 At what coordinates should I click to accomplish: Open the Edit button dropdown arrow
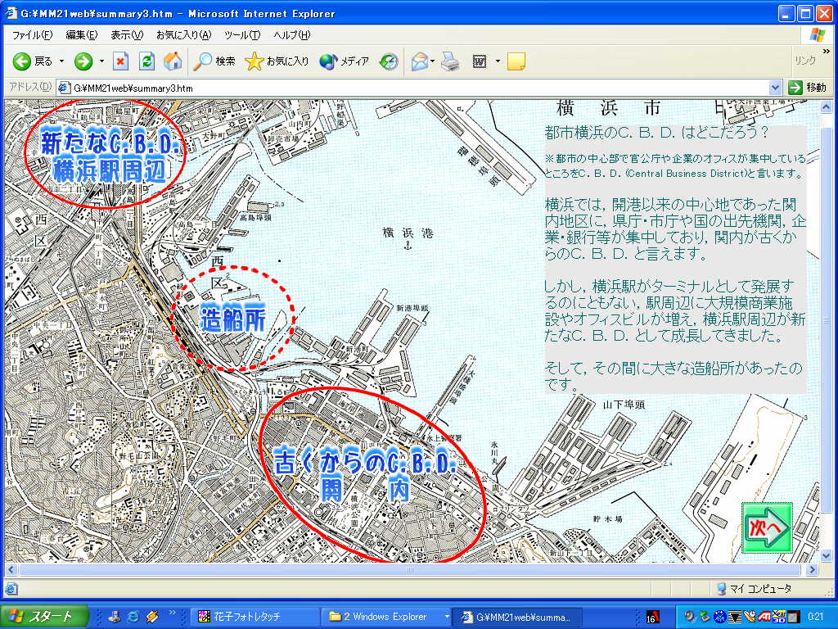(497, 61)
